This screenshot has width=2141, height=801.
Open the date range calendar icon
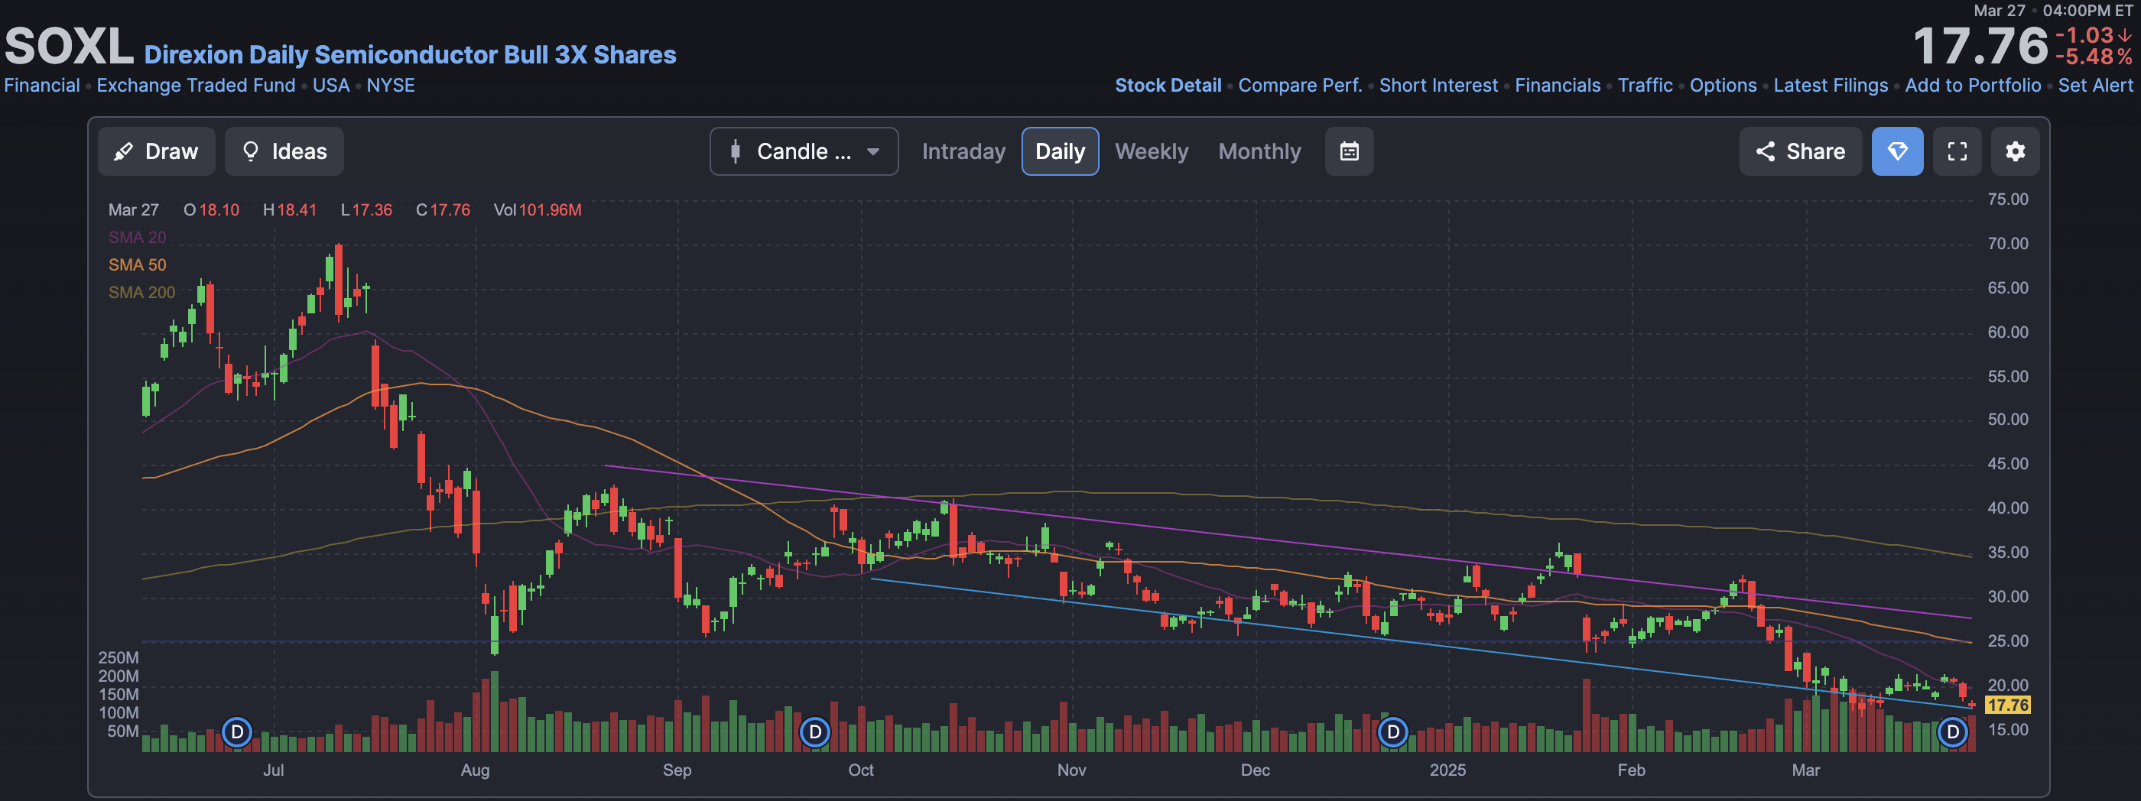[x=1349, y=151]
